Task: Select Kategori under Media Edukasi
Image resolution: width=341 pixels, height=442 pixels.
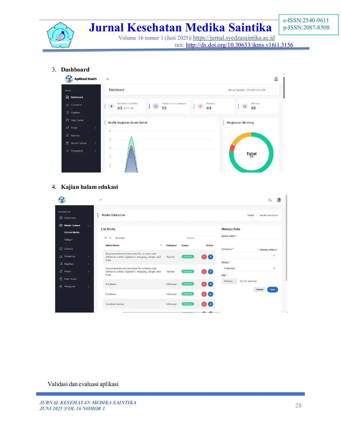Action: (68, 240)
